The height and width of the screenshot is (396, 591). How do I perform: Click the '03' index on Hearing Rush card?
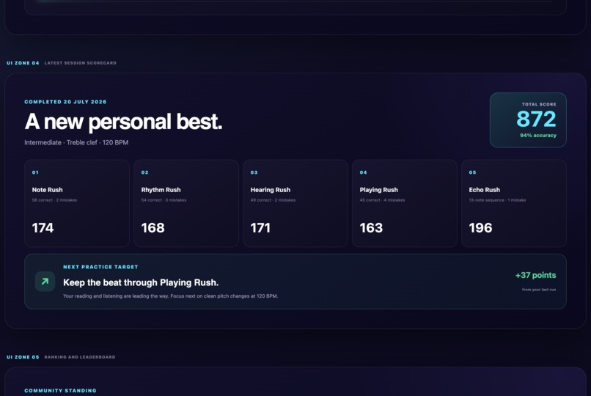click(254, 172)
